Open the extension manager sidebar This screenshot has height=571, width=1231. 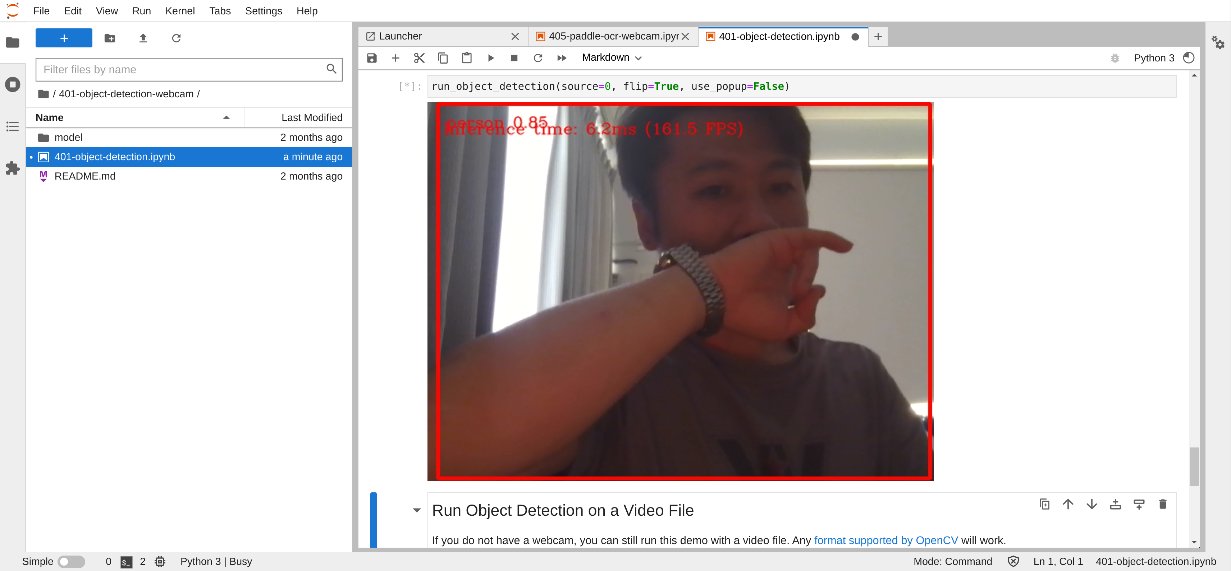pyautogui.click(x=12, y=168)
